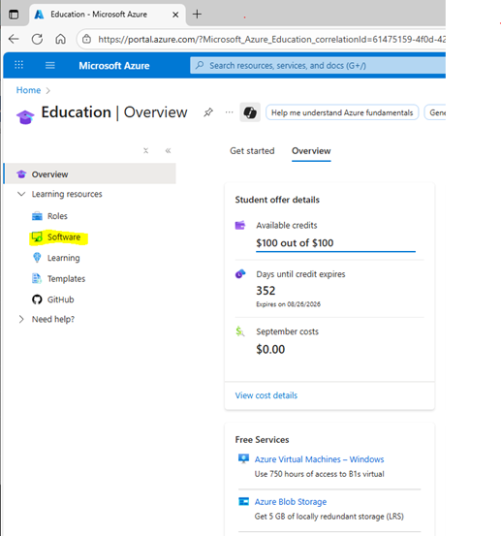Open GitHub in the sidebar

[60, 300]
